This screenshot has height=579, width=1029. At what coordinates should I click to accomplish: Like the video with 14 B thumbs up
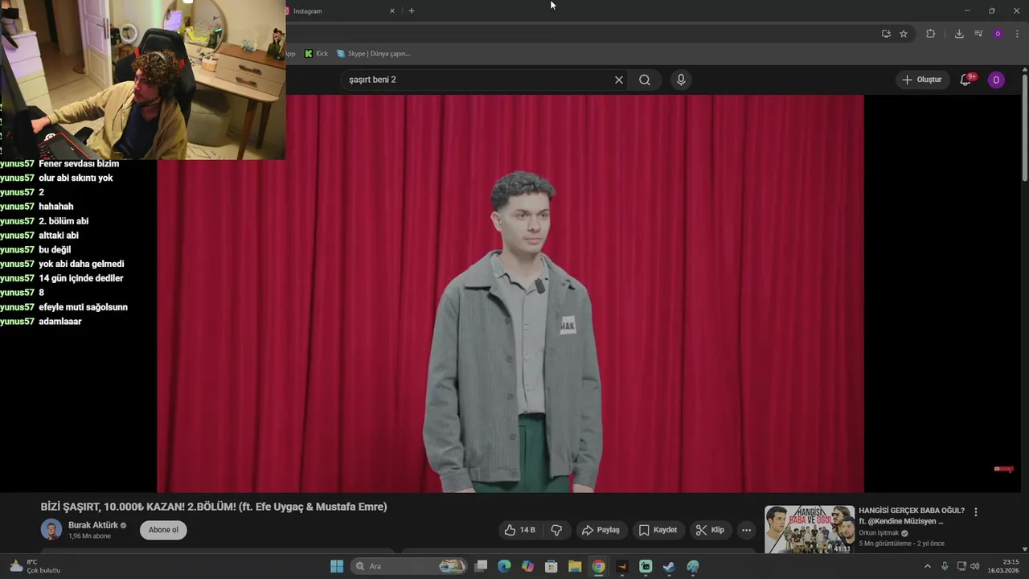click(519, 530)
